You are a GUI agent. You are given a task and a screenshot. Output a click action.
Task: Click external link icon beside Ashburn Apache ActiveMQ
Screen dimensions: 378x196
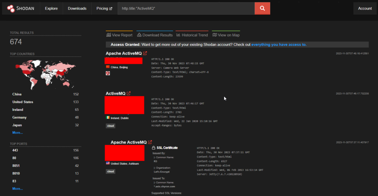[x=150, y=142]
